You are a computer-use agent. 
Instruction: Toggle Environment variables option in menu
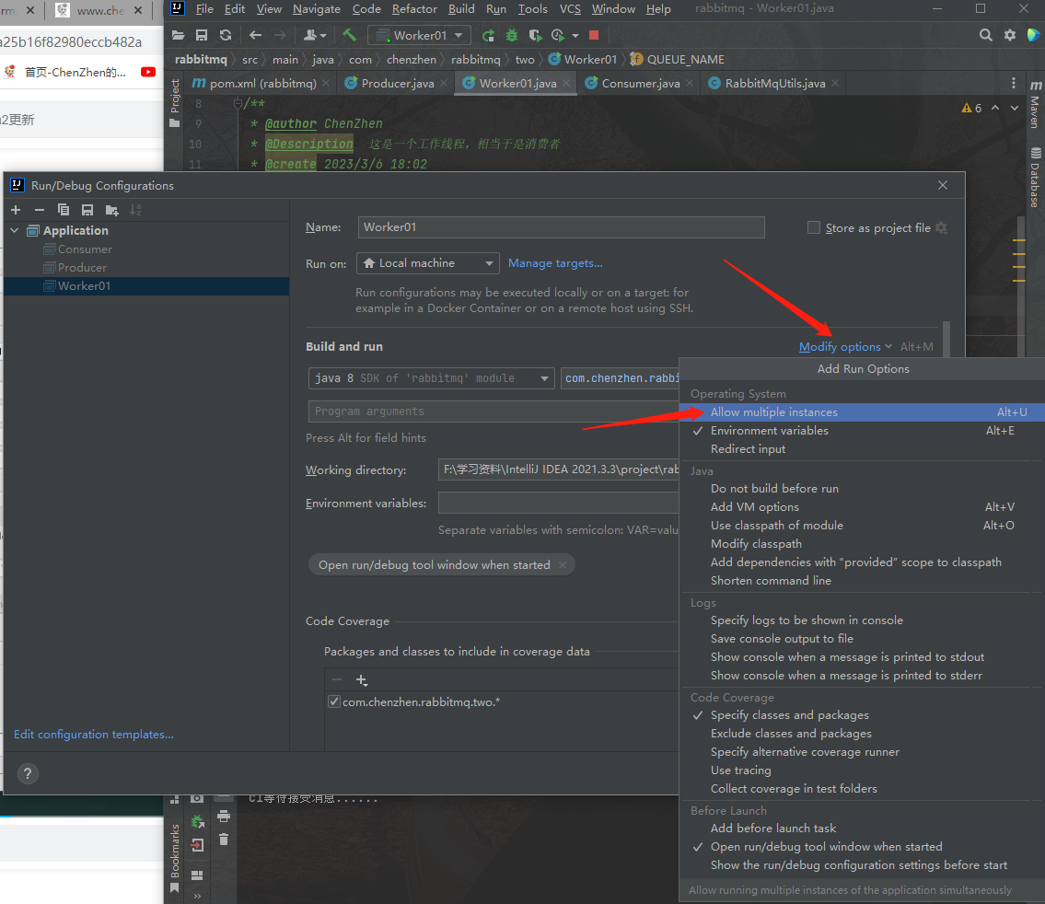(x=862, y=430)
